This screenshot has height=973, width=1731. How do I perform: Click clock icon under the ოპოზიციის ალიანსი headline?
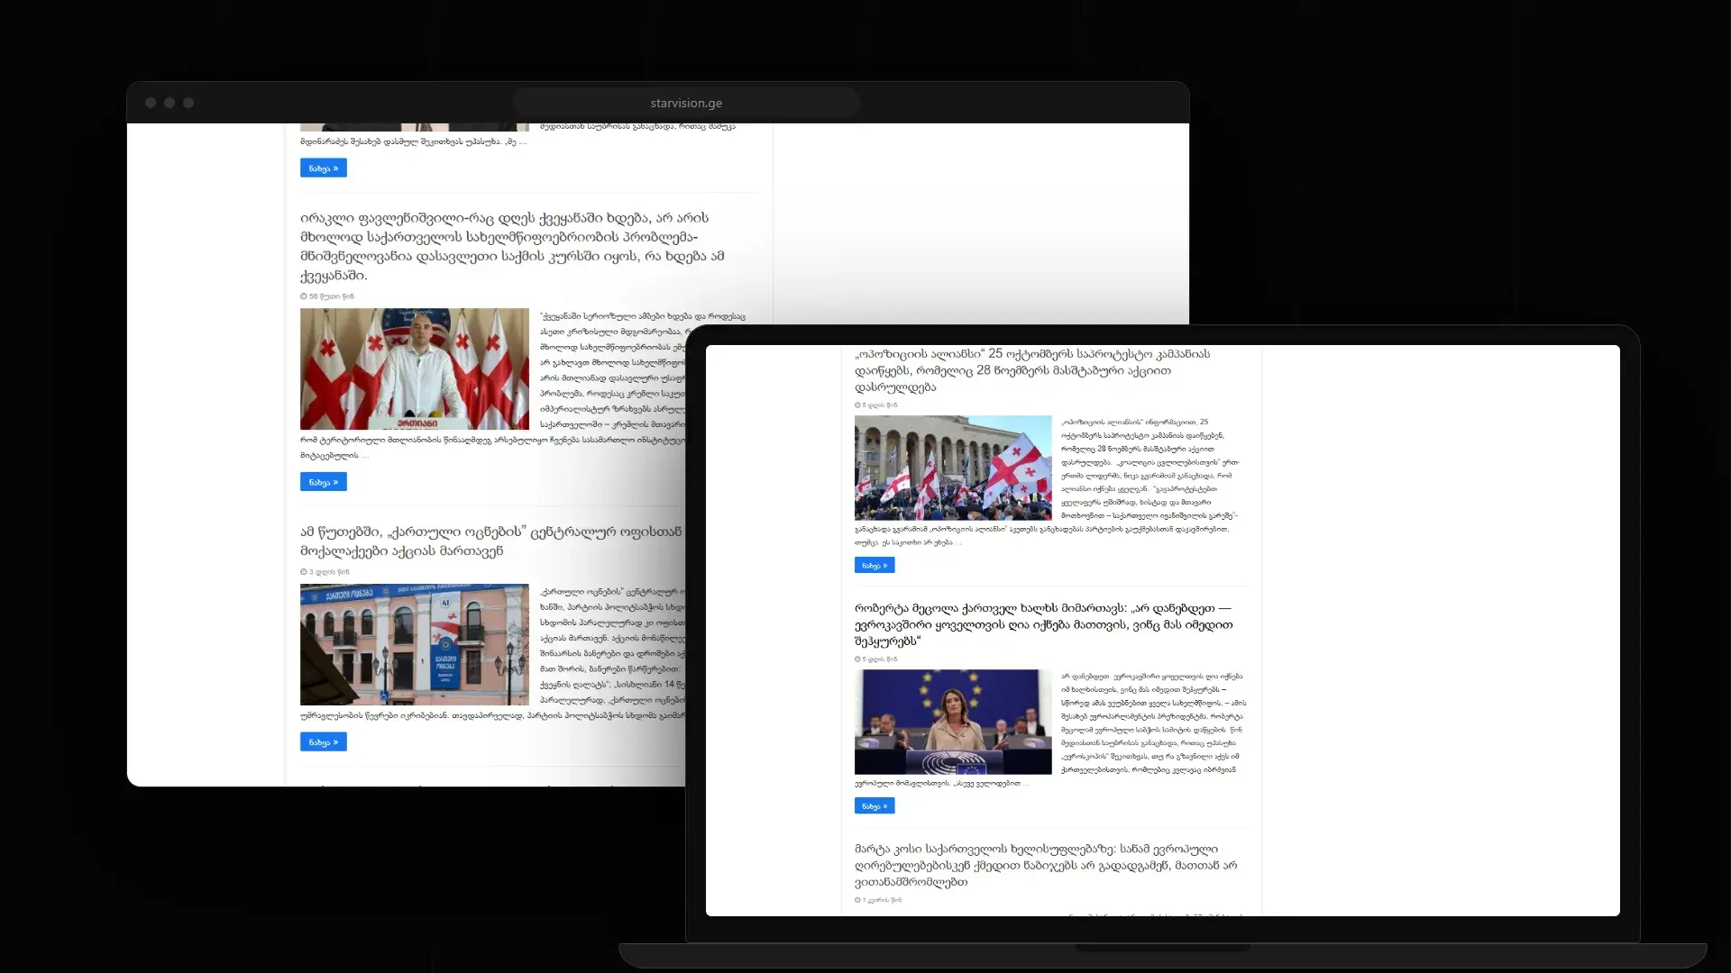point(857,405)
